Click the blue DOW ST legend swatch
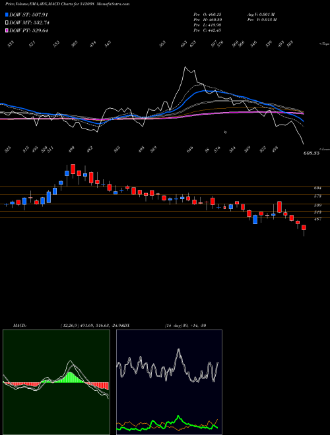The width and height of the screenshot is (330, 435). point(7,14)
